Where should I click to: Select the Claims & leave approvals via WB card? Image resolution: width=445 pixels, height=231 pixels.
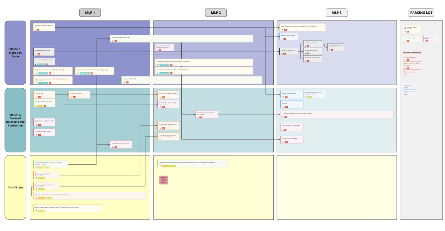tap(312, 59)
